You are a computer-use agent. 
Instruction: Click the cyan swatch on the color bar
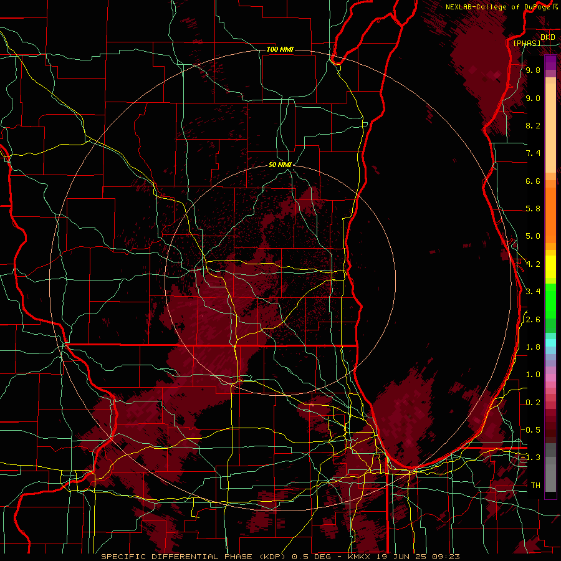pos(550,343)
